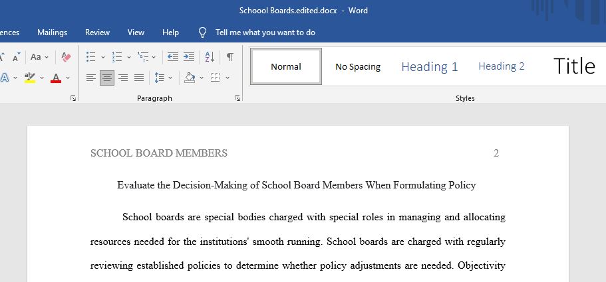Apply the No Spacing style
This screenshot has height=282, width=606.
tap(358, 66)
